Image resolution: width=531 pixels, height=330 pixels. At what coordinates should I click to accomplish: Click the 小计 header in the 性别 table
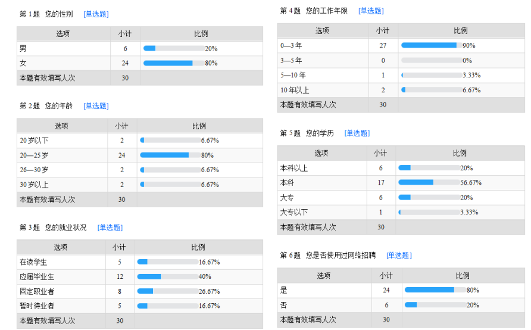125,34
